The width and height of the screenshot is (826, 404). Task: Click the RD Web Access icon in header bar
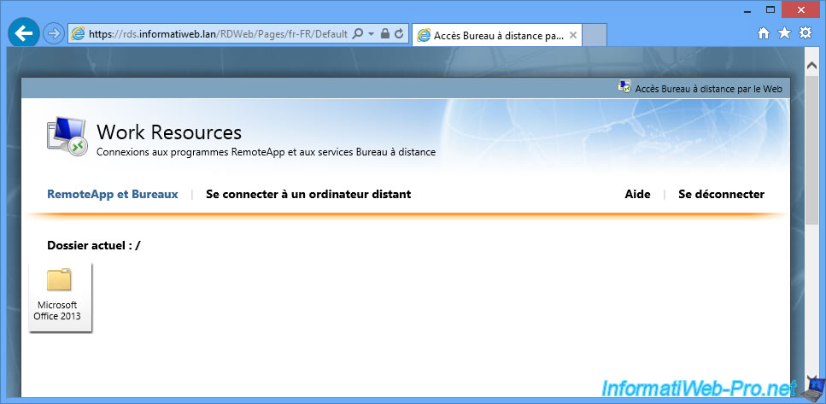pyautogui.click(x=624, y=87)
